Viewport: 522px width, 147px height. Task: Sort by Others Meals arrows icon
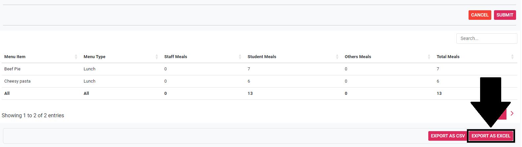[429, 57]
